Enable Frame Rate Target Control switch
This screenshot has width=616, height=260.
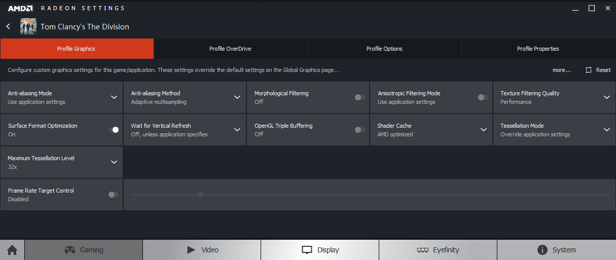114,195
